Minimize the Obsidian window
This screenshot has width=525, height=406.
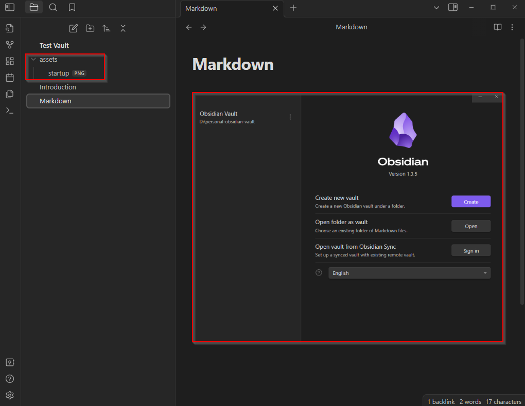pos(471,7)
